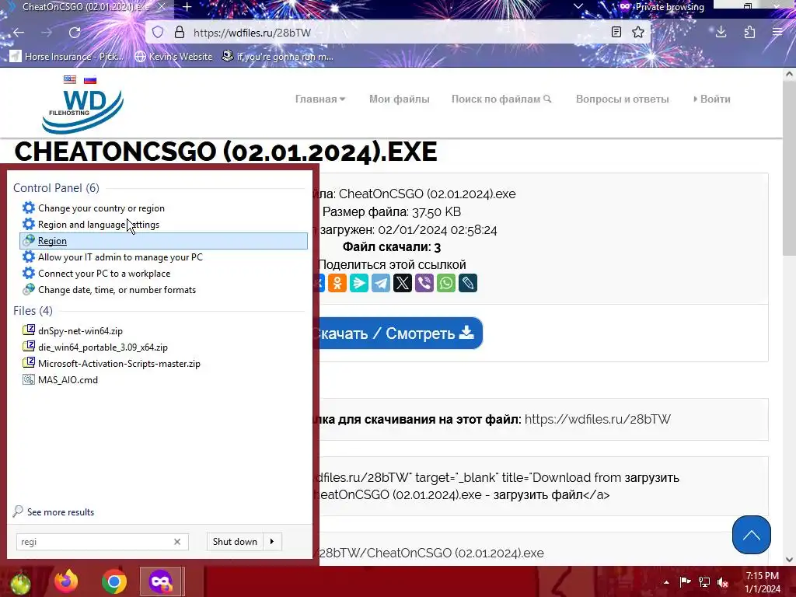Viewport: 796px width, 597px height.
Task: Toggle reader view icon in address bar
Action: [616, 33]
